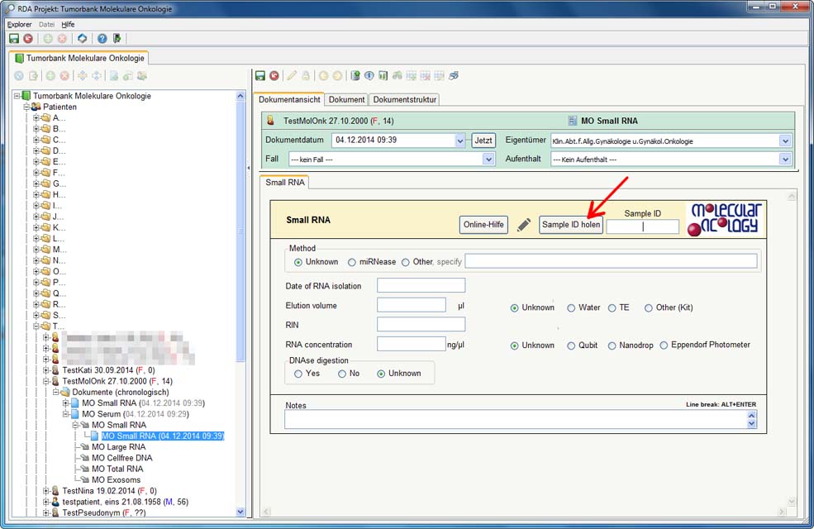Click the blue info icon in document toolbar
This screenshot has height=529, width=814.
coord(369,75)
